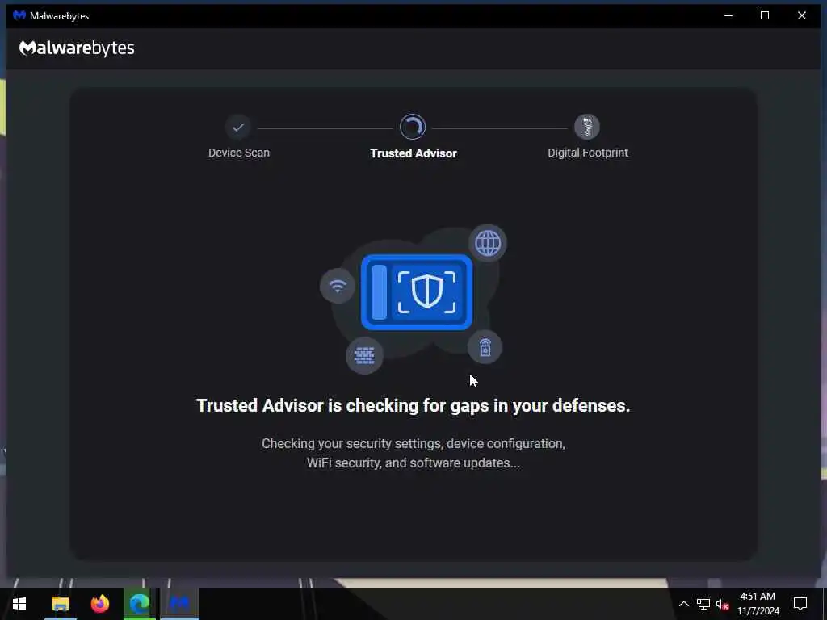827x620 pixels.
Task: Open the Windows Start menu
Action: click(19, 604)
